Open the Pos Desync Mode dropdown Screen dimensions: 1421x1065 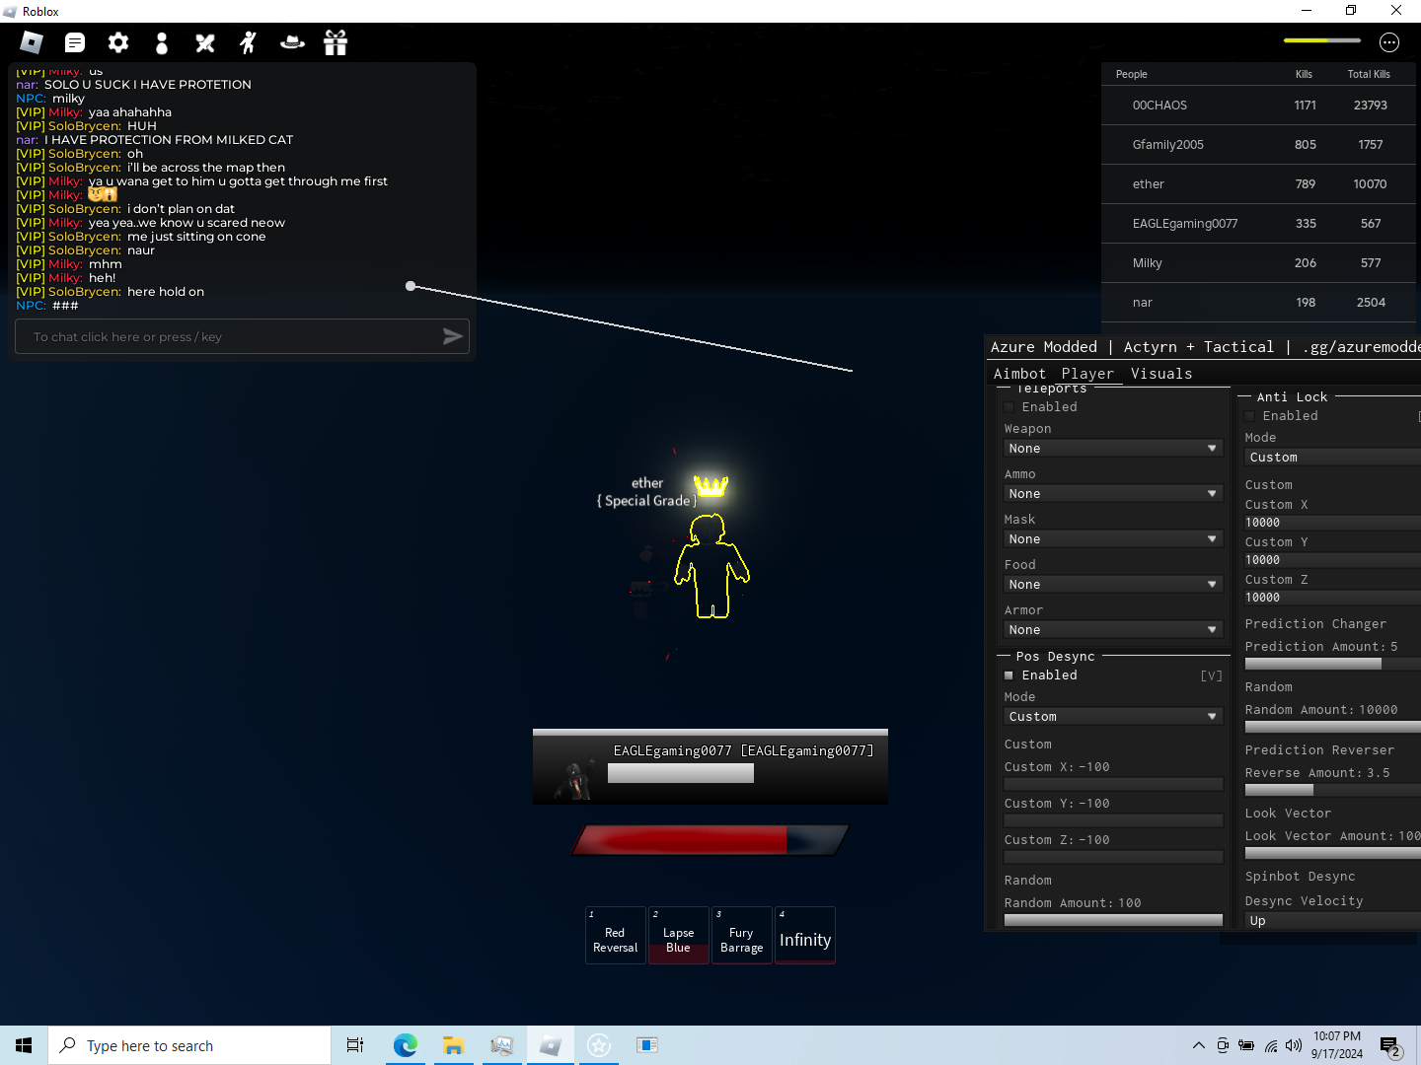click(x=1113, y=717)
